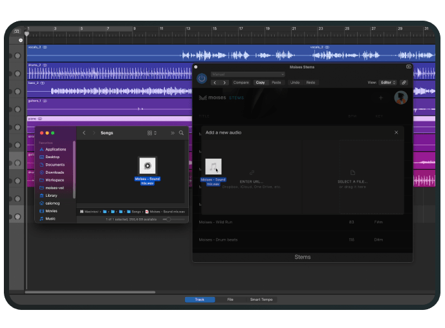
Task: Switch to the Smart Tempo tab
Action: pyautogui.click(x=261, y=300)
